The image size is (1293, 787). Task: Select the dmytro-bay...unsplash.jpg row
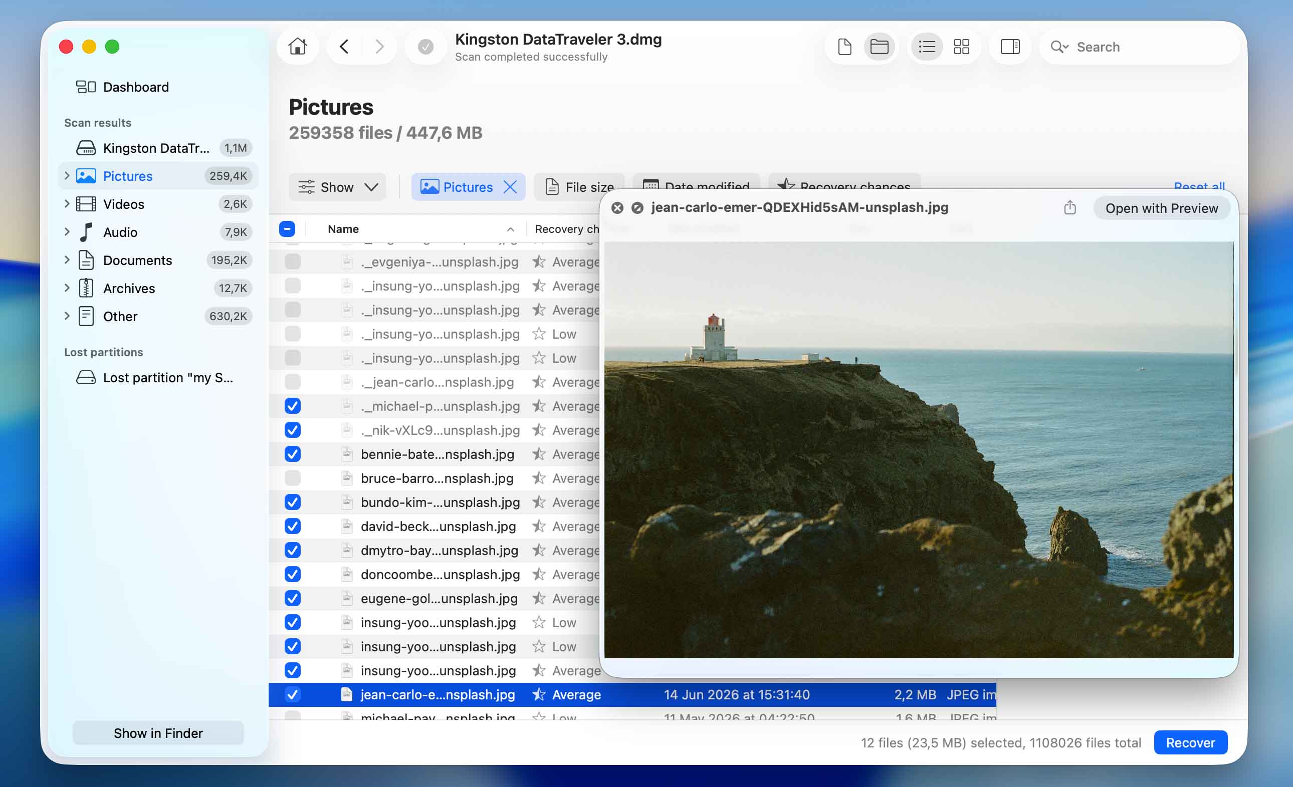(434, 551)
